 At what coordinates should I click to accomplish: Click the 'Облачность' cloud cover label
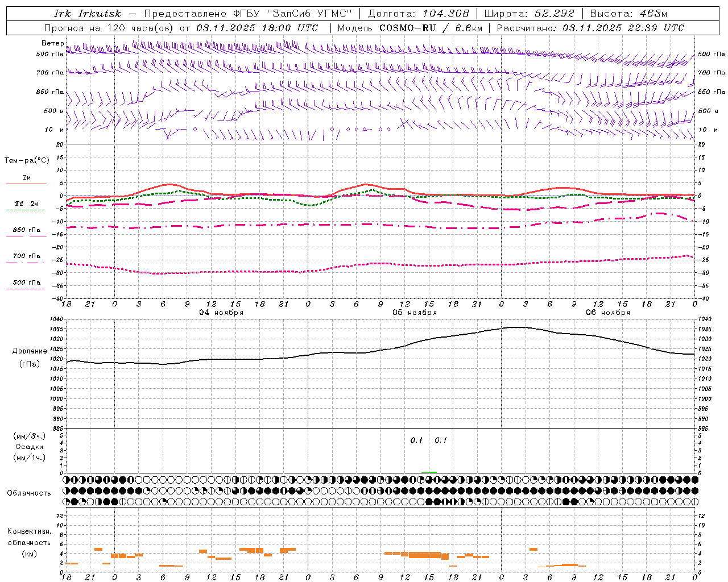(x=29, y=493)
